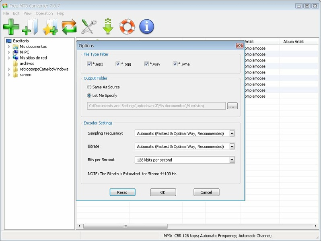
Task: Click the orange-green convert arrows icon
Action: [69, 27]
